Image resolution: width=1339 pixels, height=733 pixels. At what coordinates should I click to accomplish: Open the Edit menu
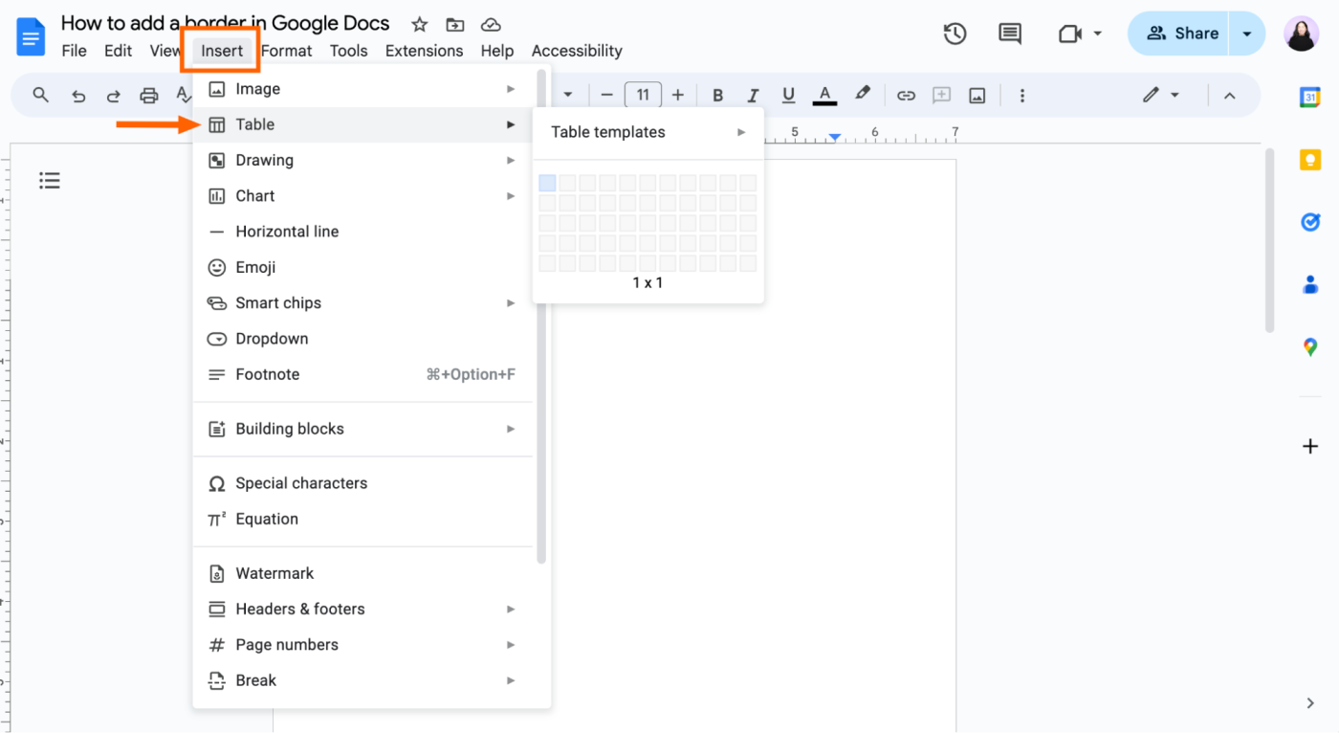118,51
